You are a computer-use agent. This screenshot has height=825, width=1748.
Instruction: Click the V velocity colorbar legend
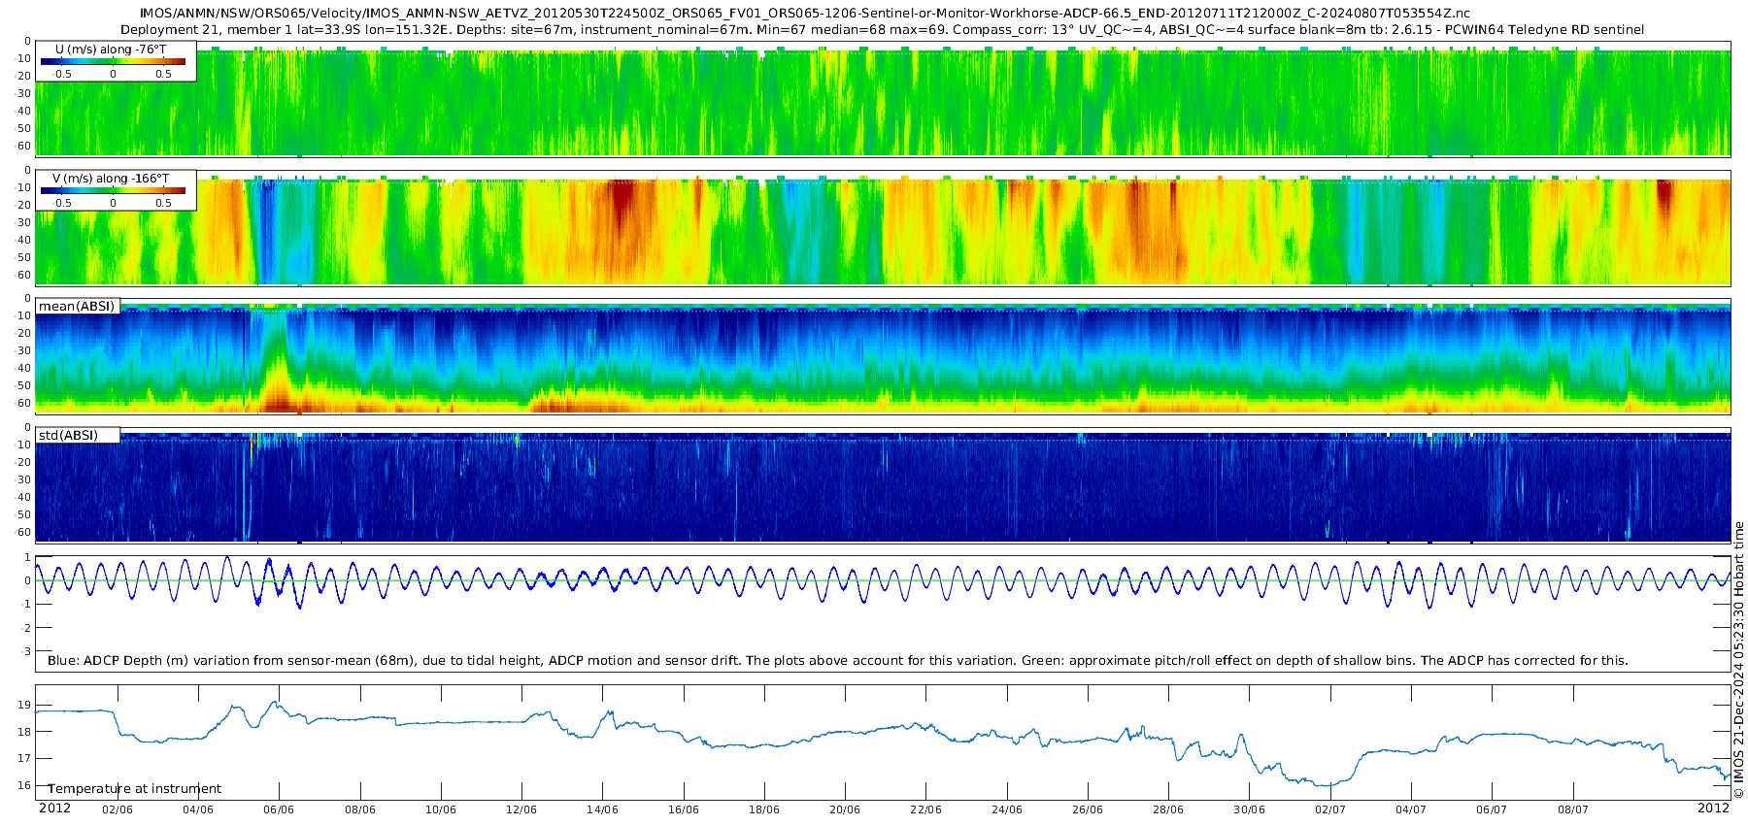pyautogui.click(x=113, y=191)
